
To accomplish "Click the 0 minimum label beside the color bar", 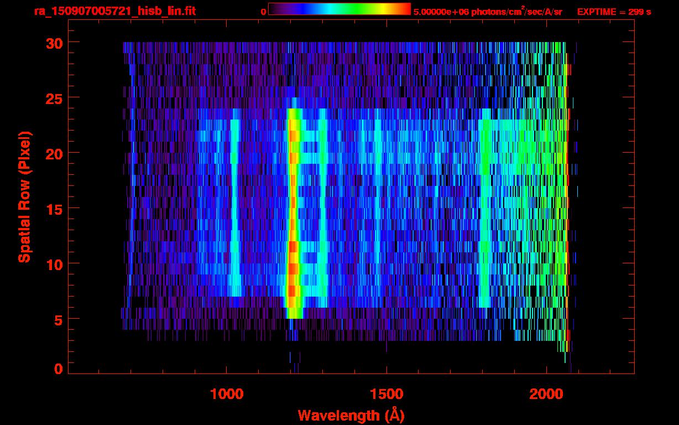I will [x=264, y=11].
